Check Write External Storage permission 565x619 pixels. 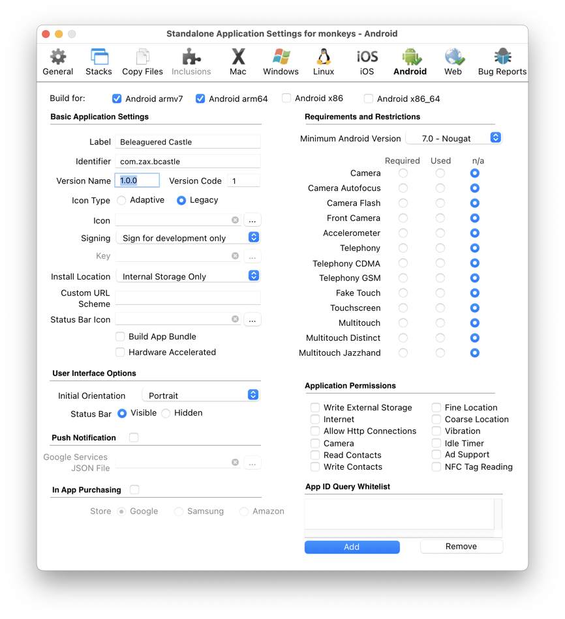point(315,407)
